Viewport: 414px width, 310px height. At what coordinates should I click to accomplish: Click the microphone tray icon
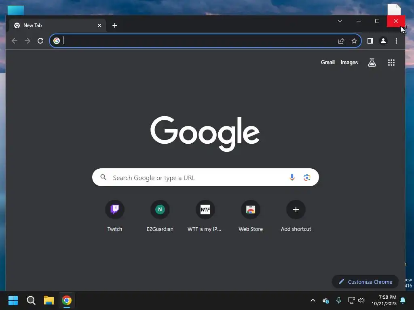coord(339,300)
